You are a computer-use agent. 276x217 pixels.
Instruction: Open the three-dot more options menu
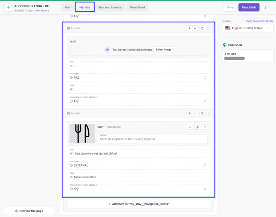point(265,7)
